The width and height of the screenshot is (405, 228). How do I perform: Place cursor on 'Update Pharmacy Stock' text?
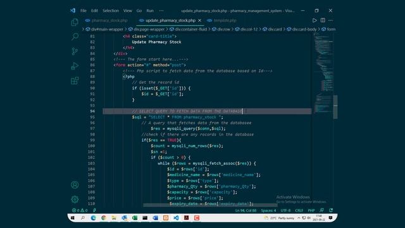(x=156, y=42)
